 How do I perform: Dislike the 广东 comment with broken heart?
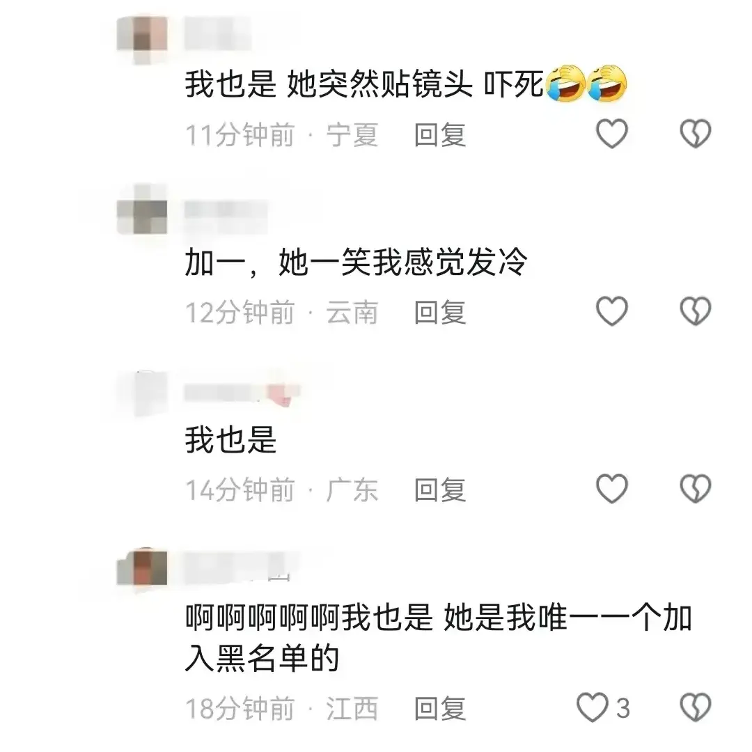pos(696,489)
